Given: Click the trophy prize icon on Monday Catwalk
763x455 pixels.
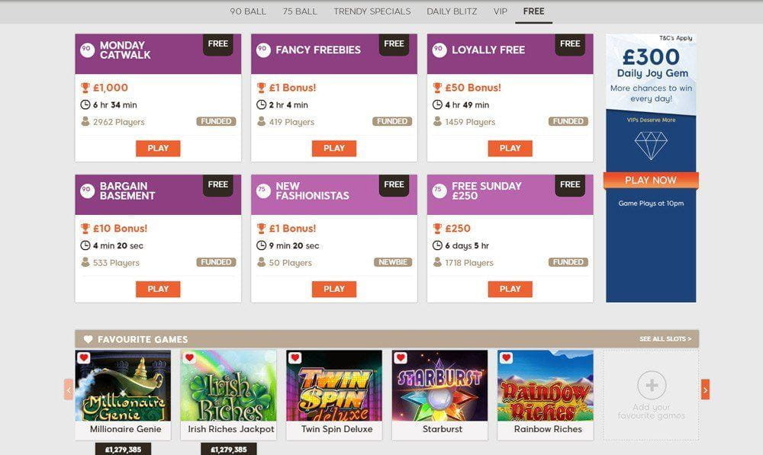Looking at the screenshot, I should coord(85,87).
